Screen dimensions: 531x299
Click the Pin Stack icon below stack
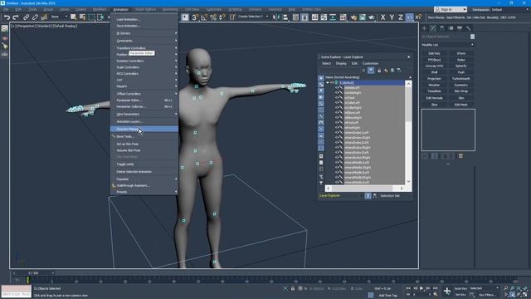[425, 156]
